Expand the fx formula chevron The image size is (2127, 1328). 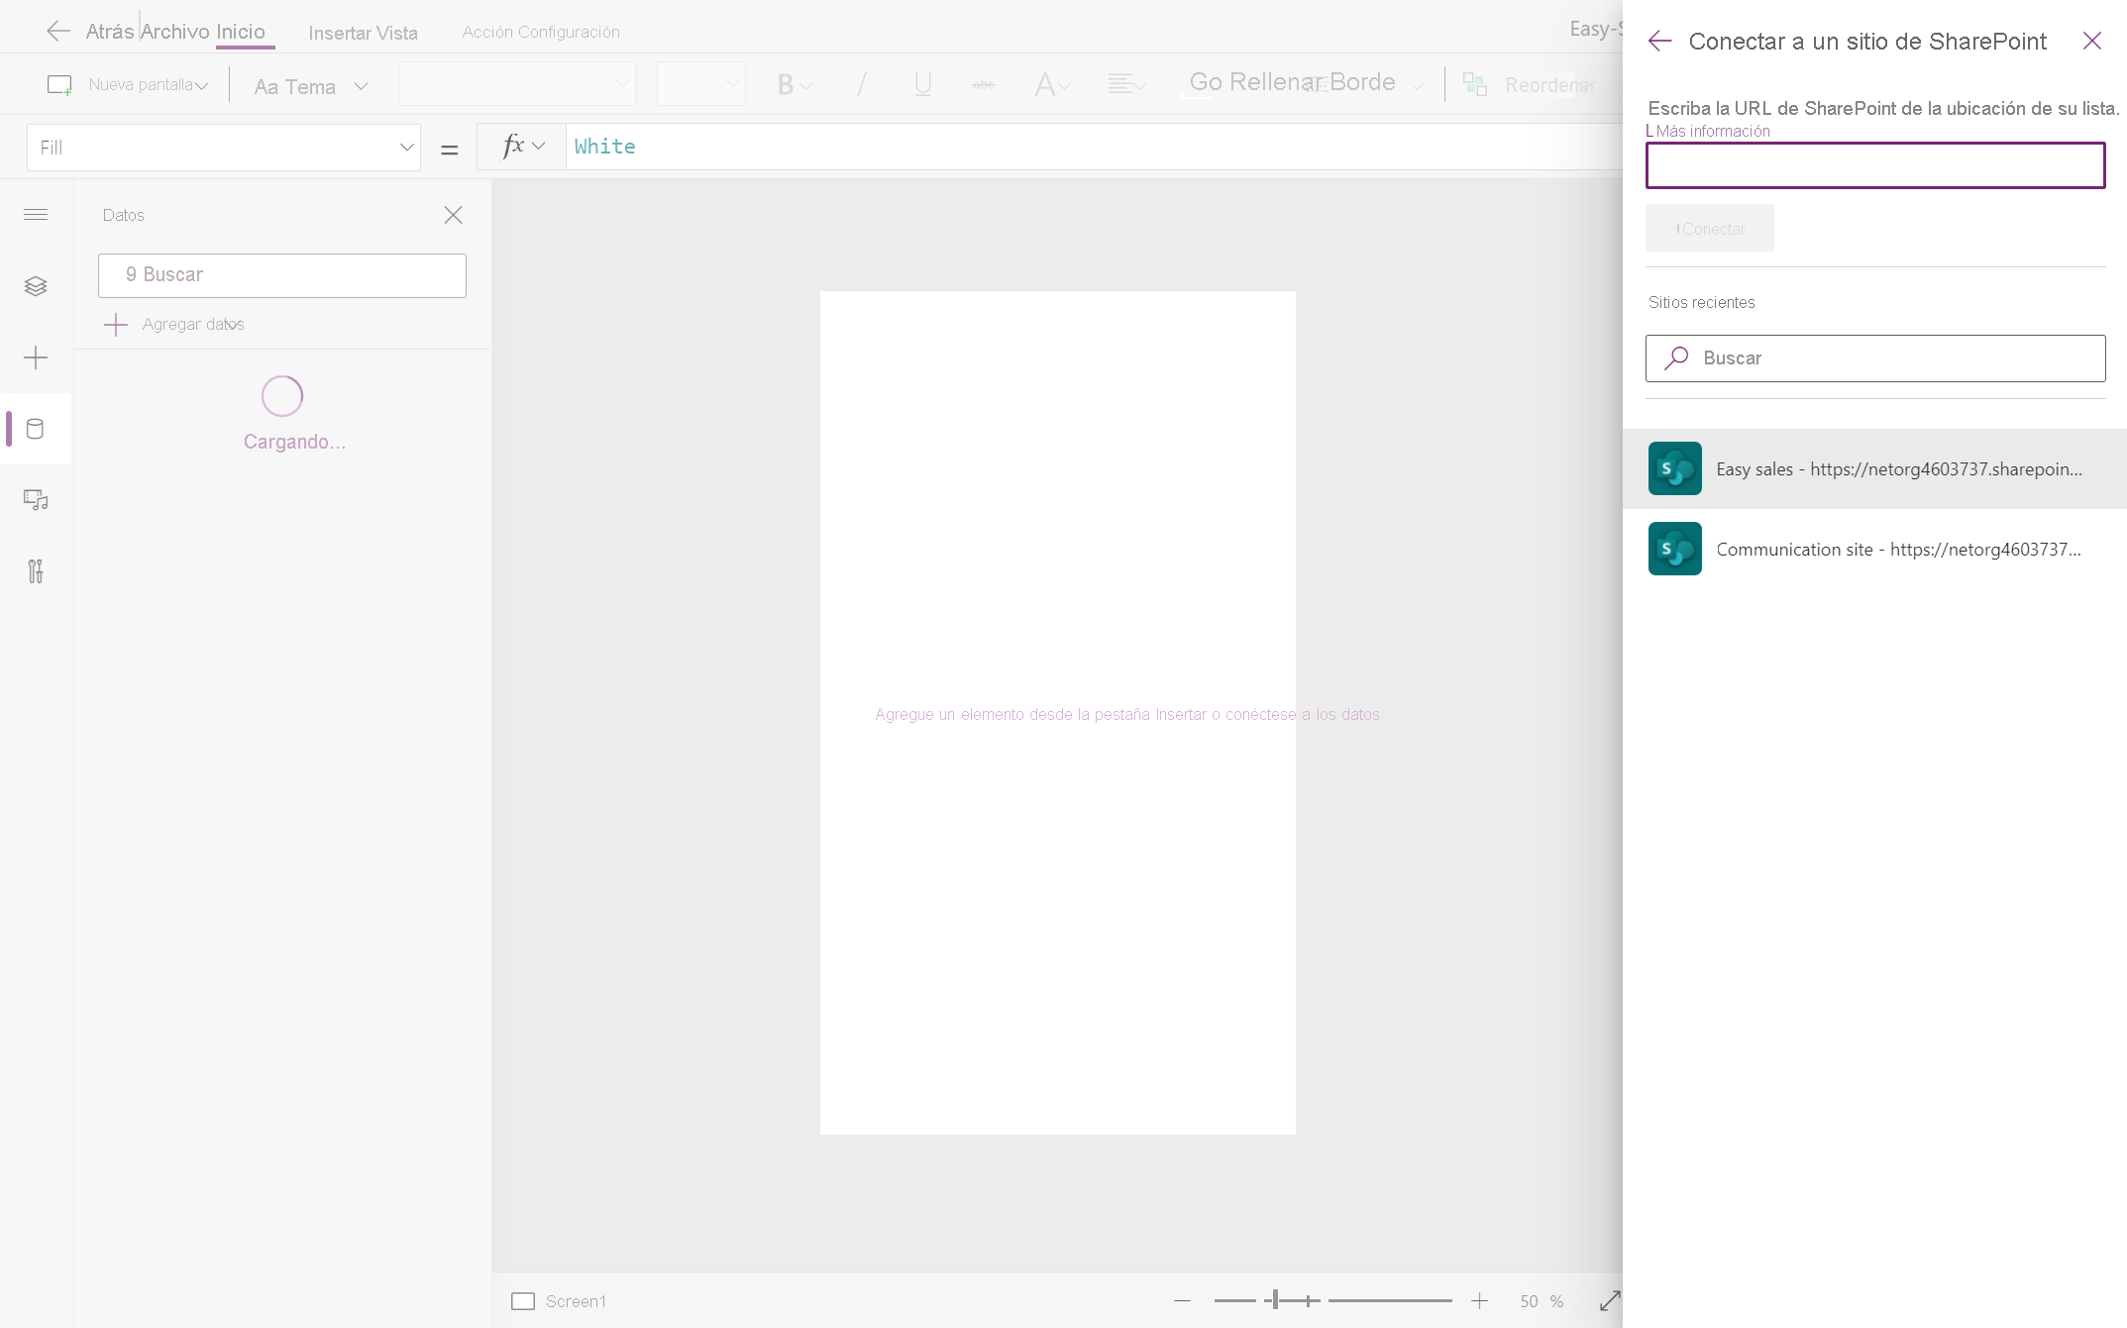coord(538,147)
